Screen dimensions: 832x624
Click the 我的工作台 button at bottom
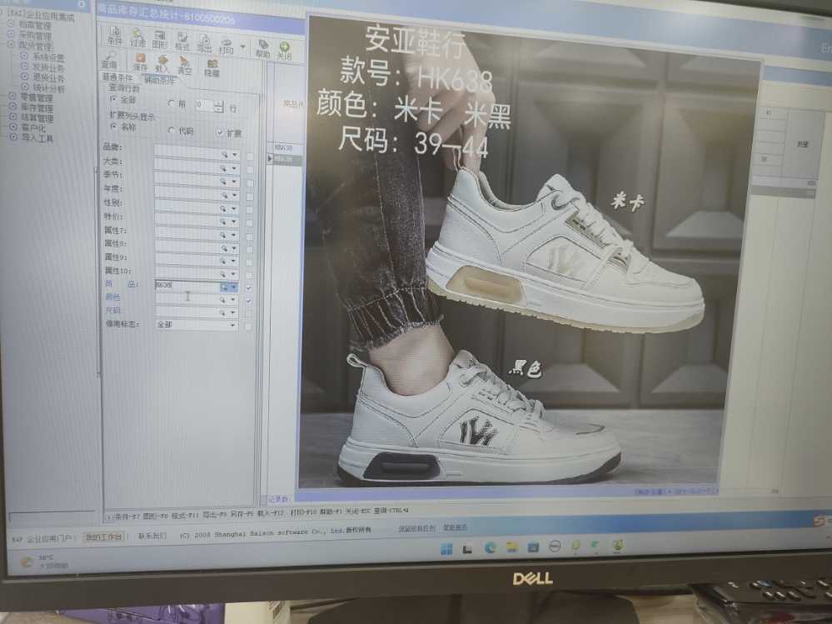click(103, 537)
